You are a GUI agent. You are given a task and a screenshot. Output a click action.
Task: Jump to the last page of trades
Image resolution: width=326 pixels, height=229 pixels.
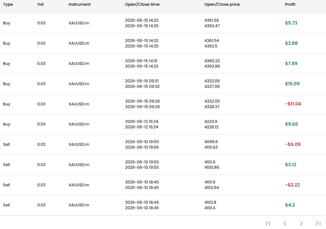coord(318,223)
